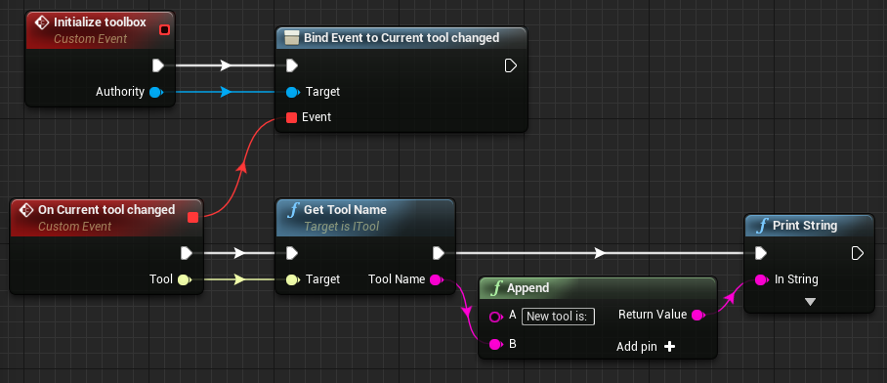Click the A input pin on Append
Screen dimensions: 887x383
click(495, 317)
